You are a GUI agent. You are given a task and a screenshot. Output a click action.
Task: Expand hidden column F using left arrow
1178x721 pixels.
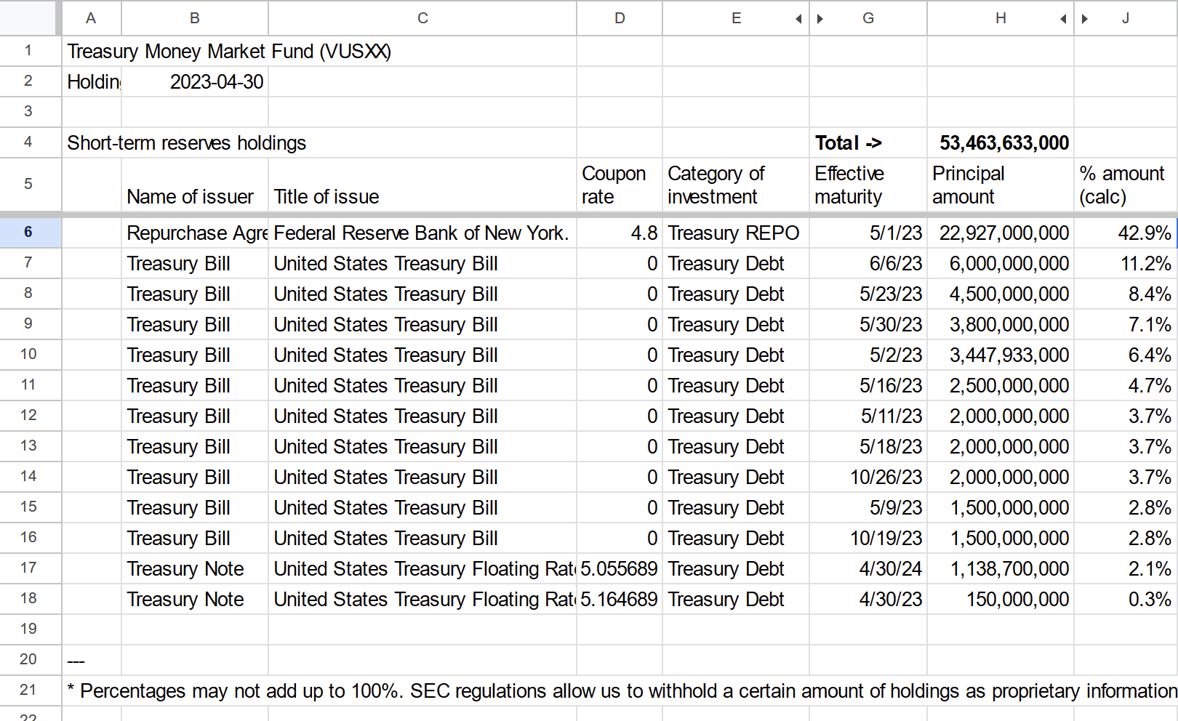798,19
